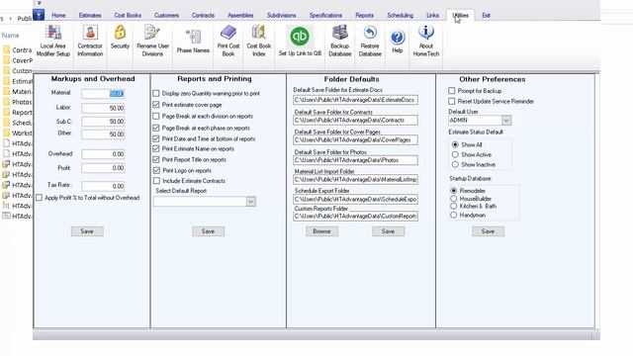Open Contracts tab
Screen dimensions: 633x356
tap(203, 16)
